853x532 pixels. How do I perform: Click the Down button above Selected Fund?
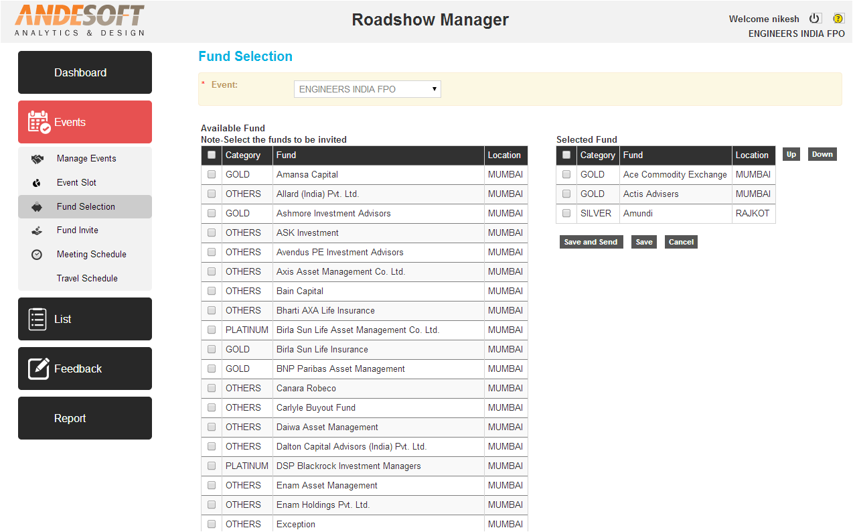(822, 154)
